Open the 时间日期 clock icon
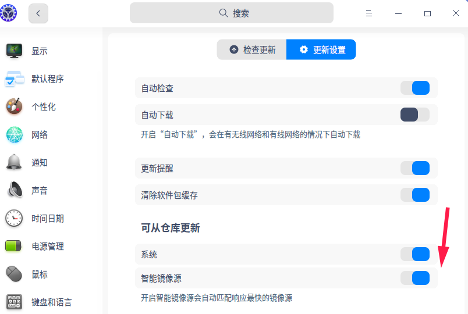 coord(14,218)
